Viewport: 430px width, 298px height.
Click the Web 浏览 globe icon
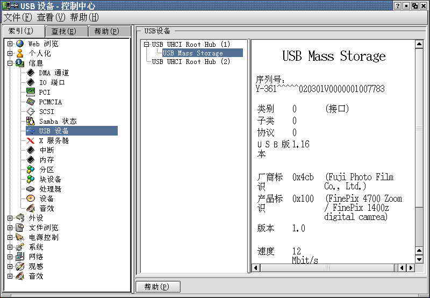coord(20,44)
